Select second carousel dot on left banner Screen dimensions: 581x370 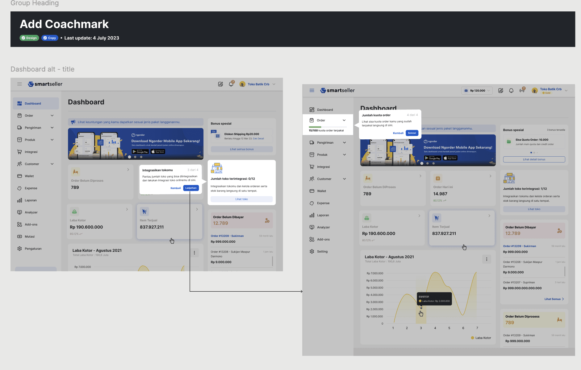coord(135,157)
